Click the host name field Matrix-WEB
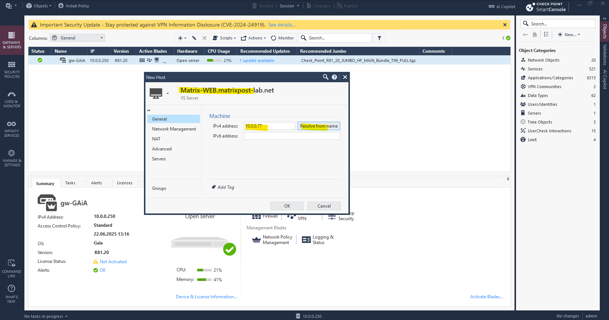Screen dimensions: 609x320 [227, 90]
